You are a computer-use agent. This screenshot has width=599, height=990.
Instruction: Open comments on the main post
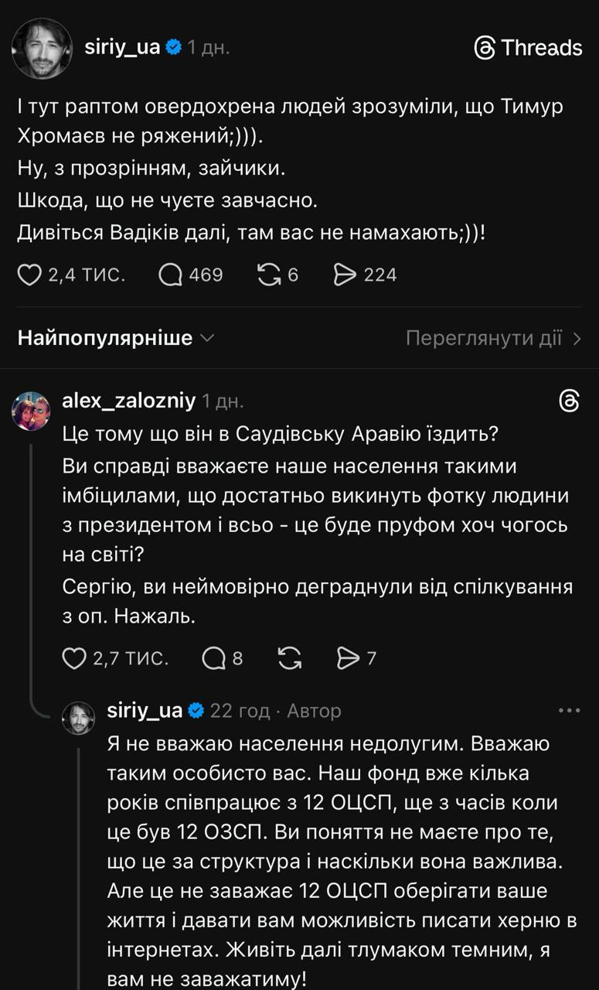pos(170,275)
